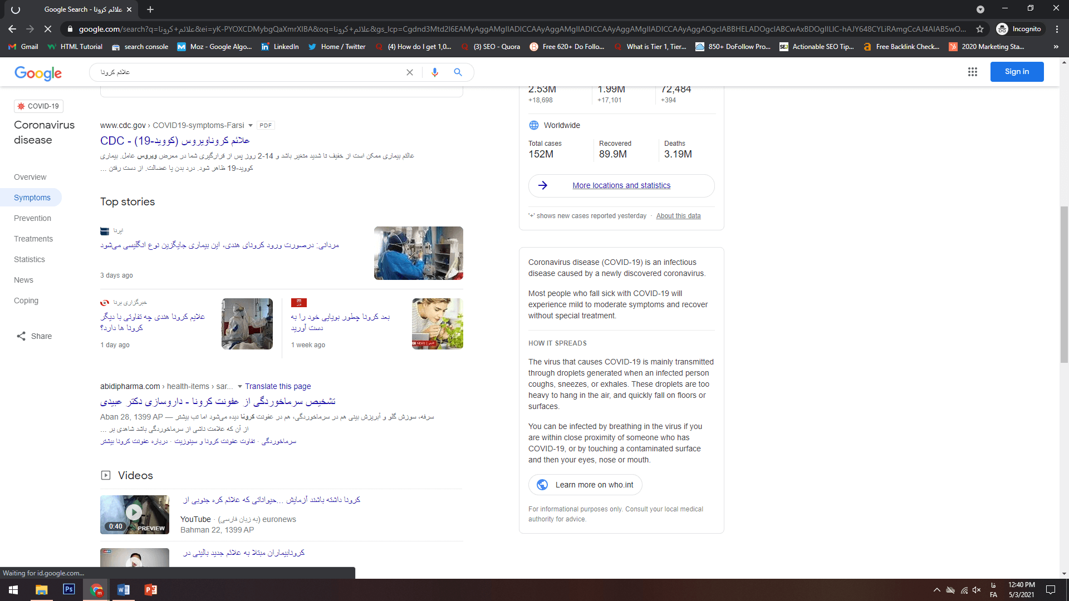Open the HTML Tutorial bookmark
Image resolution: width=1069 pixels, height=601 pixels.
75,47
